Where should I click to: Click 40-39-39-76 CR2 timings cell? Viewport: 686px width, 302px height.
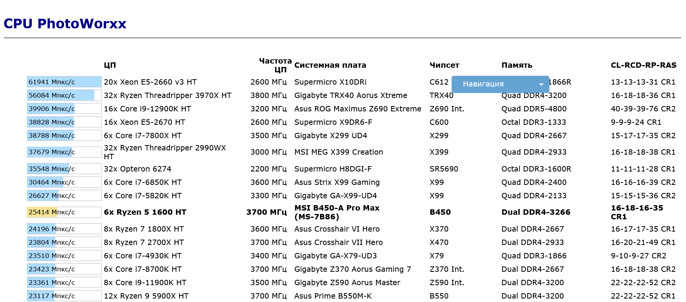[643, 109]
